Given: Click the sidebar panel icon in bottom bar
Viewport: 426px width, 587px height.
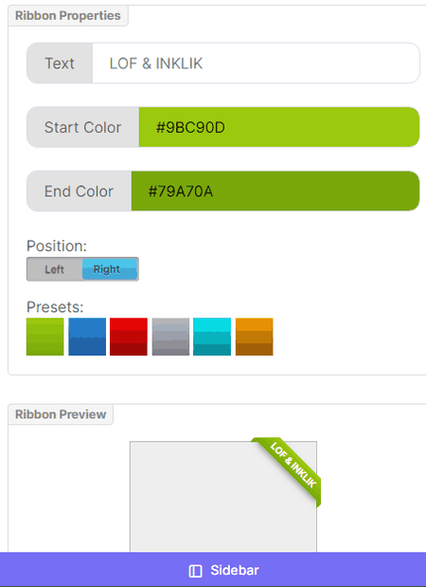Looking at the screenshot, I should tap(195, 571).
